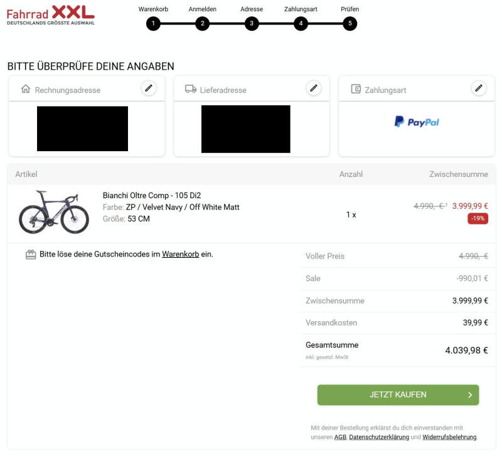Screen dimensions: 502x456
Task: Open the AGB link
Action: pyautogui.click(x=340, y=437)
